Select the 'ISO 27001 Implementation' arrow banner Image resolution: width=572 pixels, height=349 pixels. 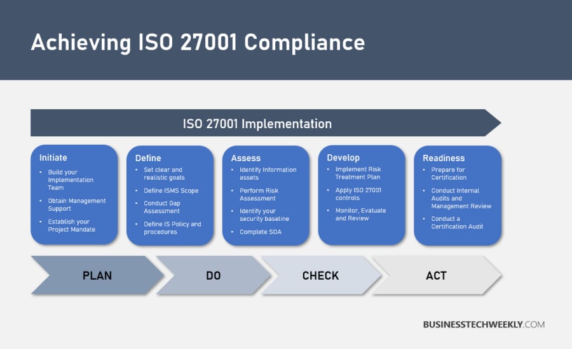pyautogui.click(x=266, y=123)
